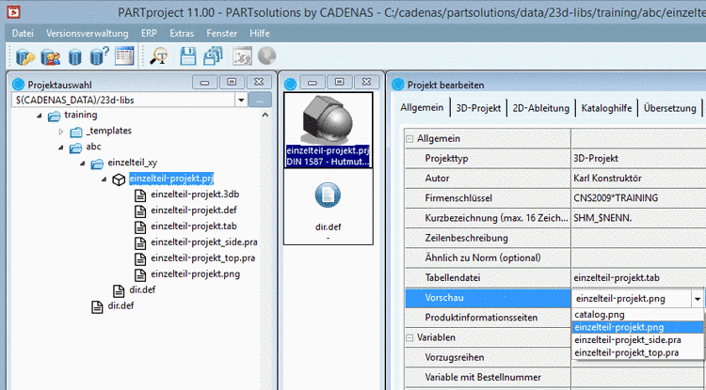This screenshot has height=390, width=706.
Task: Click the database with users toolbar icon
Action: 51,57
